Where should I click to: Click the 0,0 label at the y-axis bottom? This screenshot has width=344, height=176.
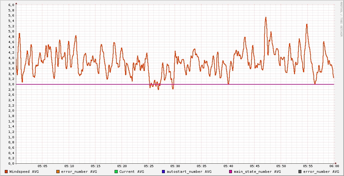tap(11, 164)
